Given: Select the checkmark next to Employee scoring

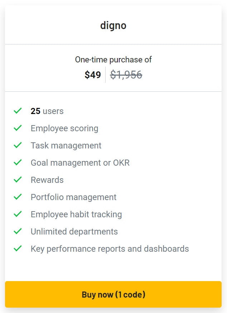Looking at the screenshot, I should click(17, 128).
